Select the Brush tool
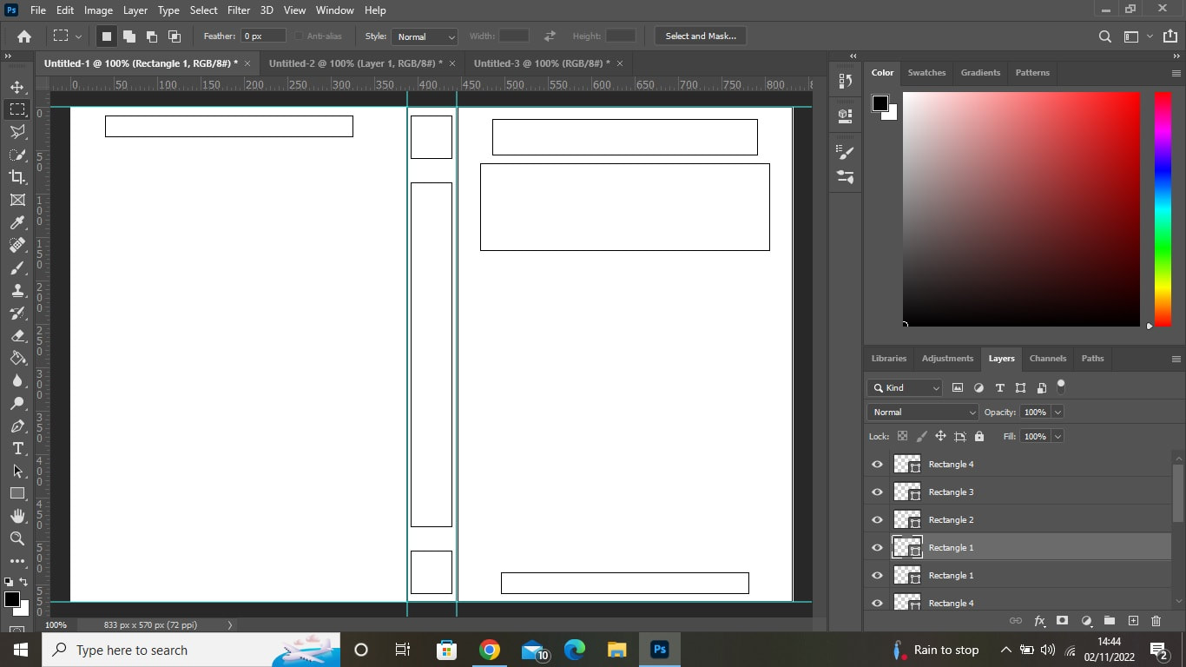Image resolution: width=1186 pixels, height=667 pixels. tap(17, 267)
